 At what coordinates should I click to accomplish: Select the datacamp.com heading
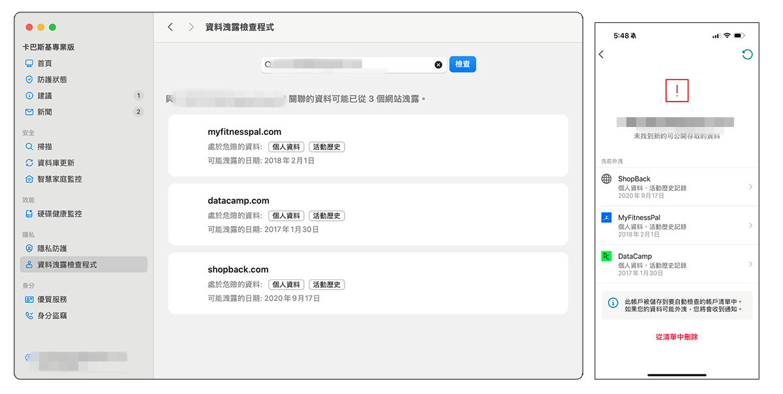239,201
